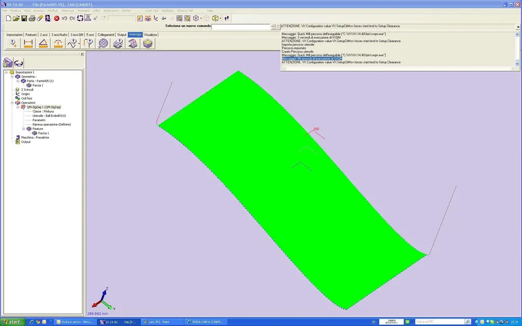Select Macchina : Fresatrice tree item

click(35, 138)
